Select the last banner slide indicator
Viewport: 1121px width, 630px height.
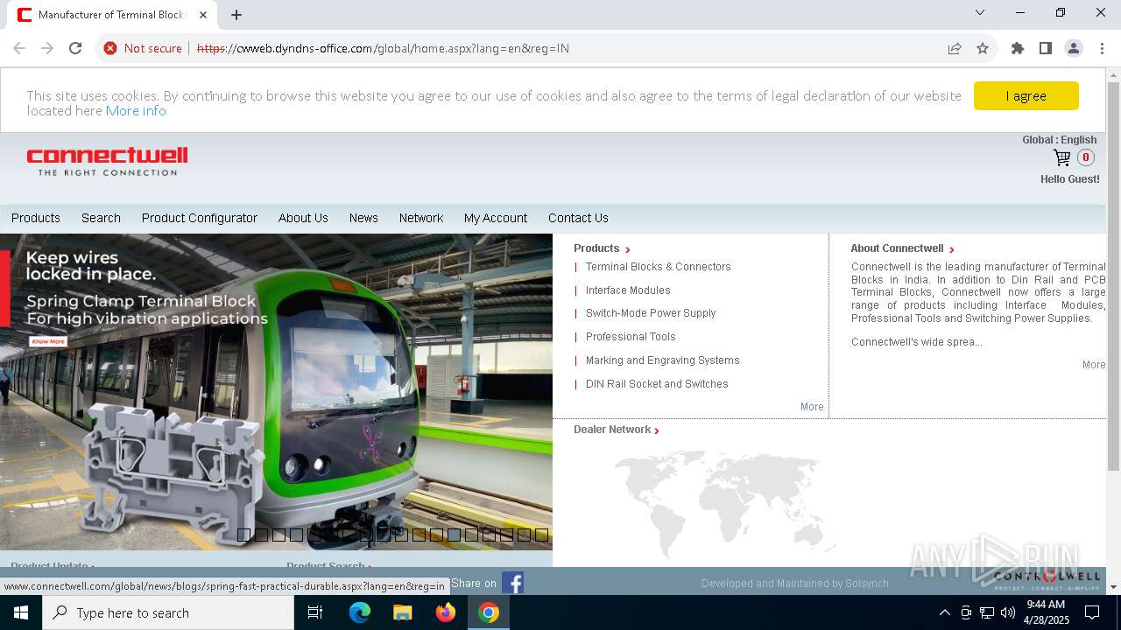tap(541, 535)
